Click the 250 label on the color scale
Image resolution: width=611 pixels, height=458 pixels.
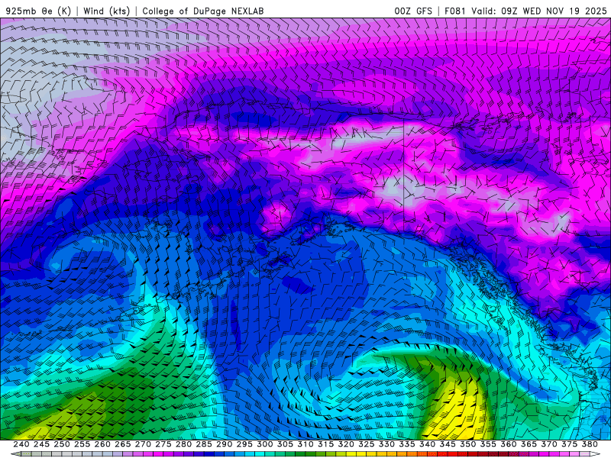pos(62,444)
